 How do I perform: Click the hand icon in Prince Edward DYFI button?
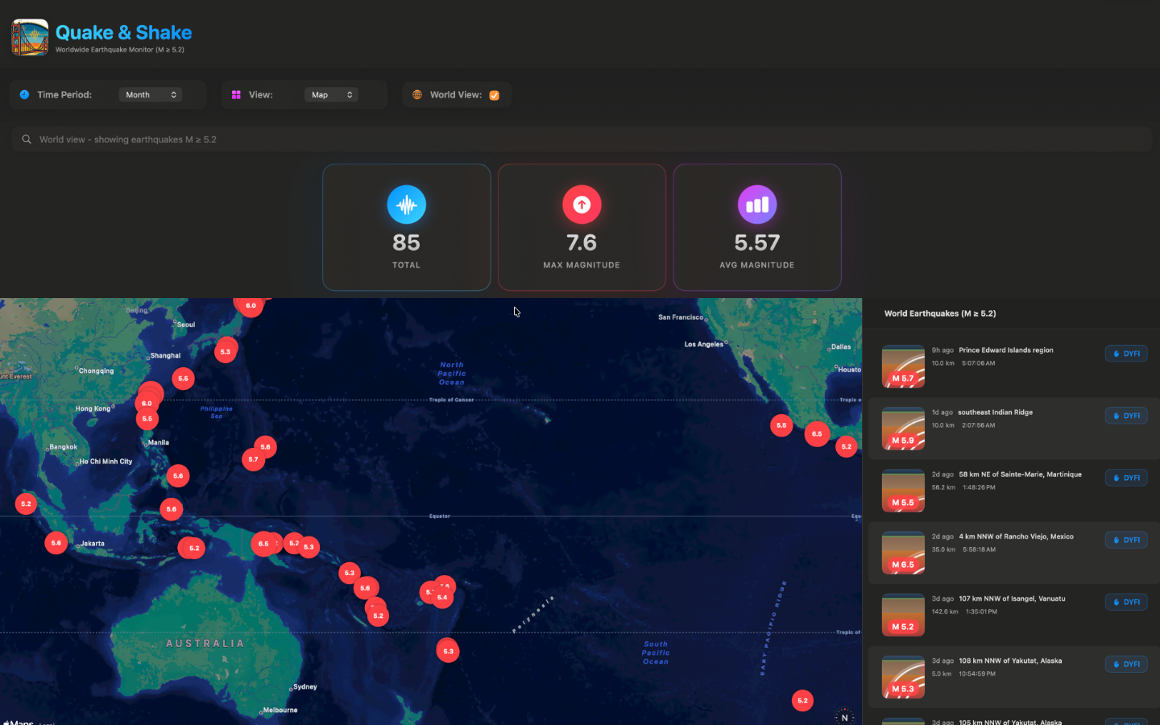tap(1116, 354)
